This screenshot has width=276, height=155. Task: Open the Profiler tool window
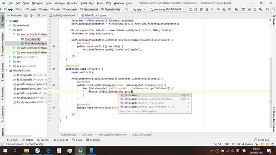(43, 140)
